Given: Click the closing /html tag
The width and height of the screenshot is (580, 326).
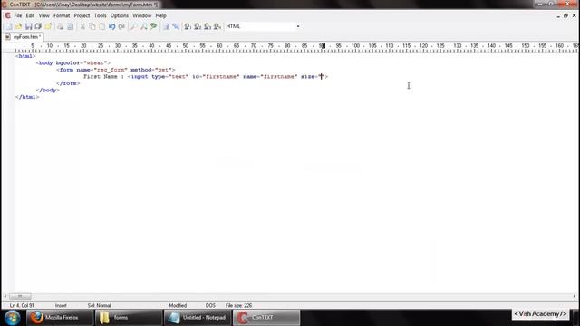Looking at the screenshot, I should tap(27, 97).
